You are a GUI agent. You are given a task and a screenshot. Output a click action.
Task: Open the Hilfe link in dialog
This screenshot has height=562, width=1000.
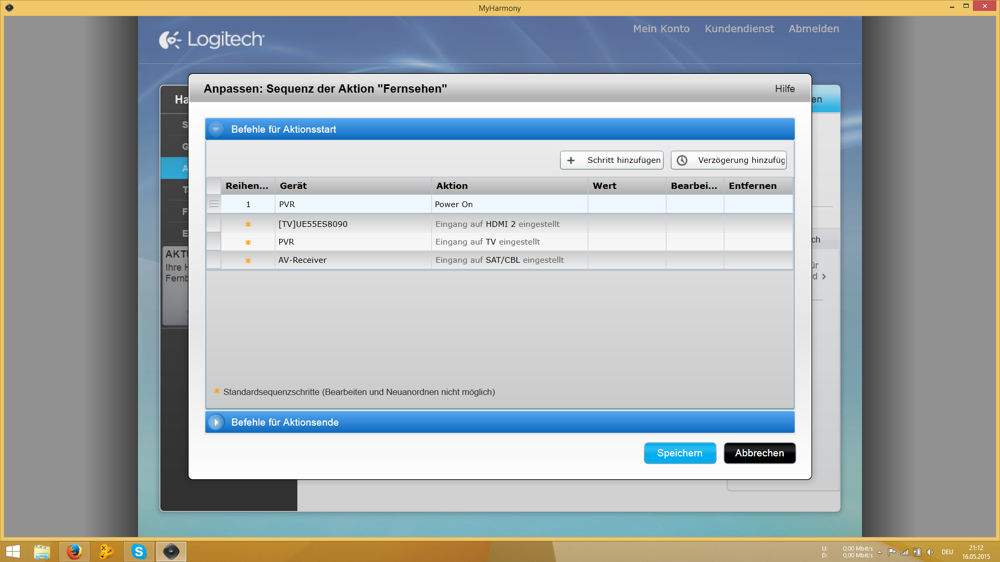[784, 89]
